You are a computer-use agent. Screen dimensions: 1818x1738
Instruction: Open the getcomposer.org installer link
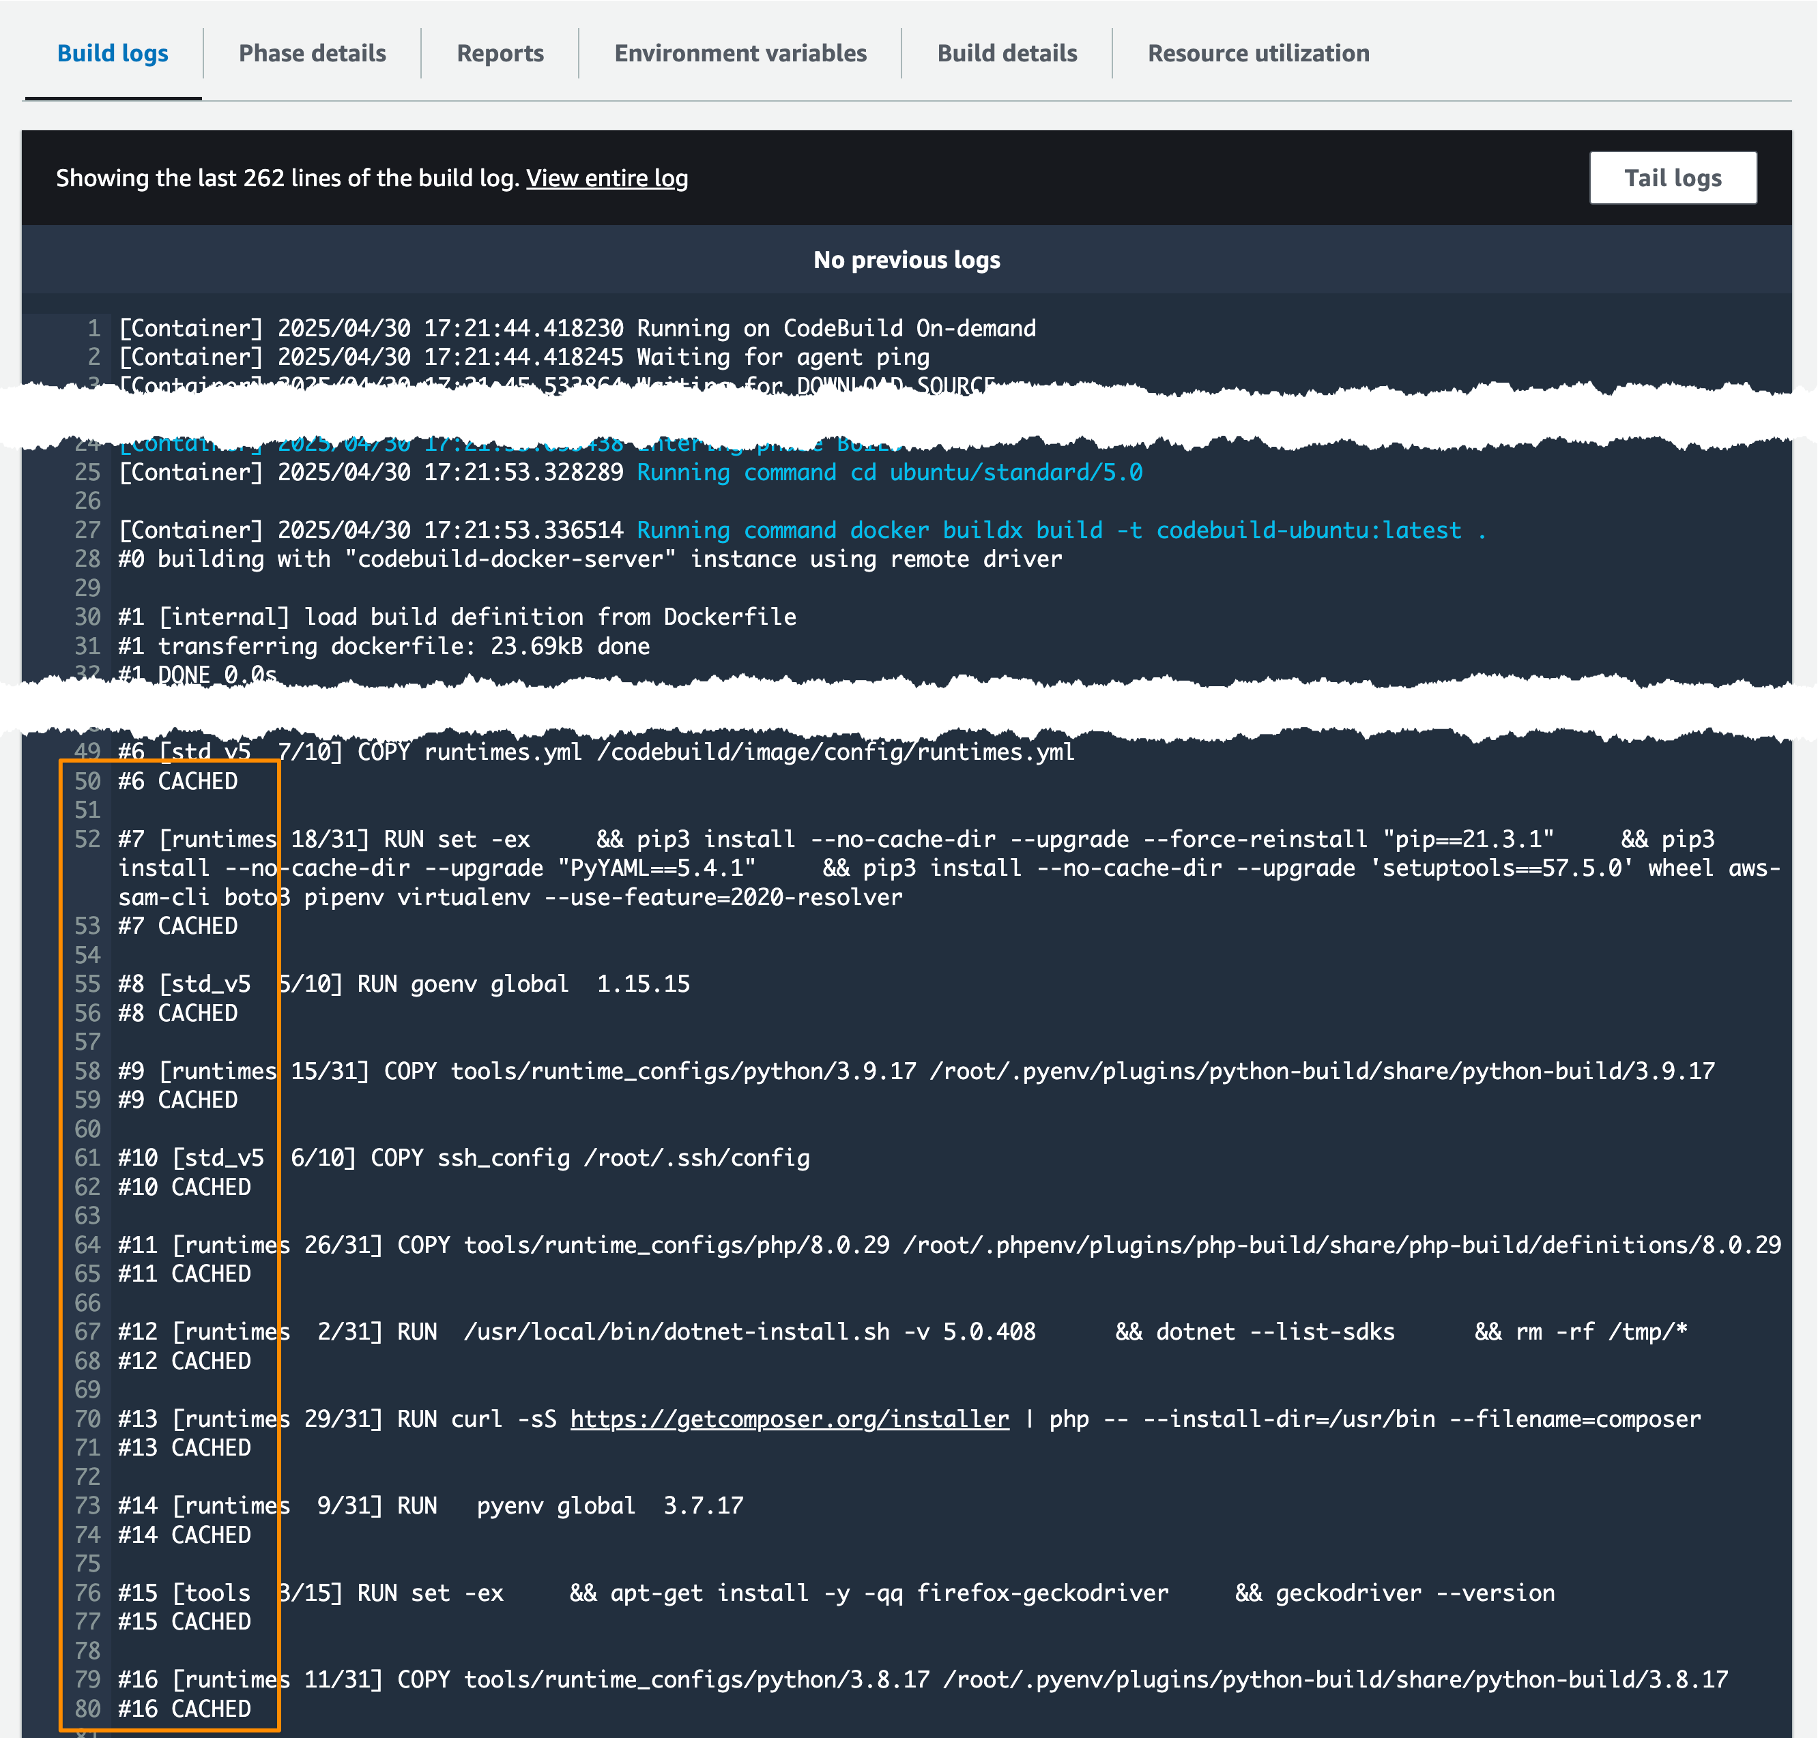coord(789,1418)
